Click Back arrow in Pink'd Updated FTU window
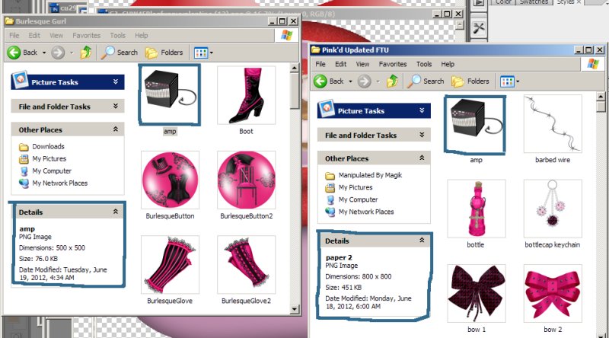 (x=320, y=81)
